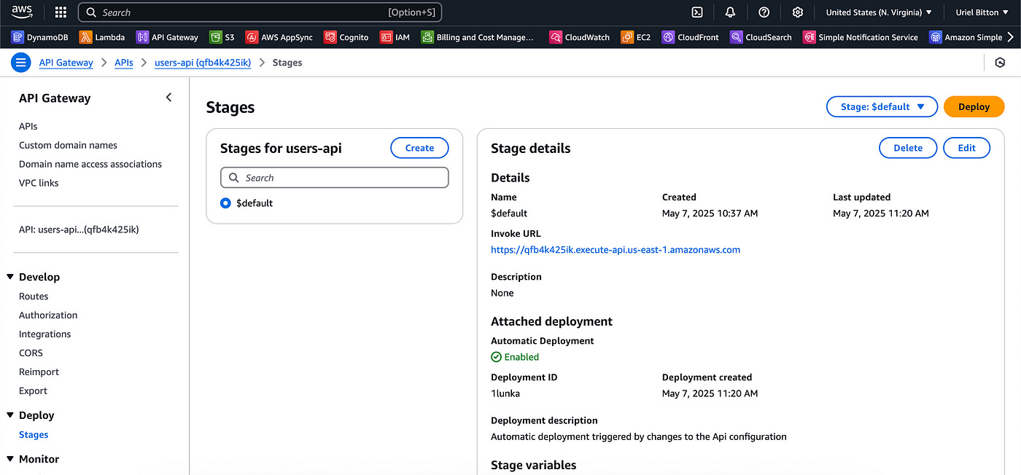Viewport: 1021px width, 475px height.
Task: Open Authorization in sidebar
Action: (x=48, y=315)
